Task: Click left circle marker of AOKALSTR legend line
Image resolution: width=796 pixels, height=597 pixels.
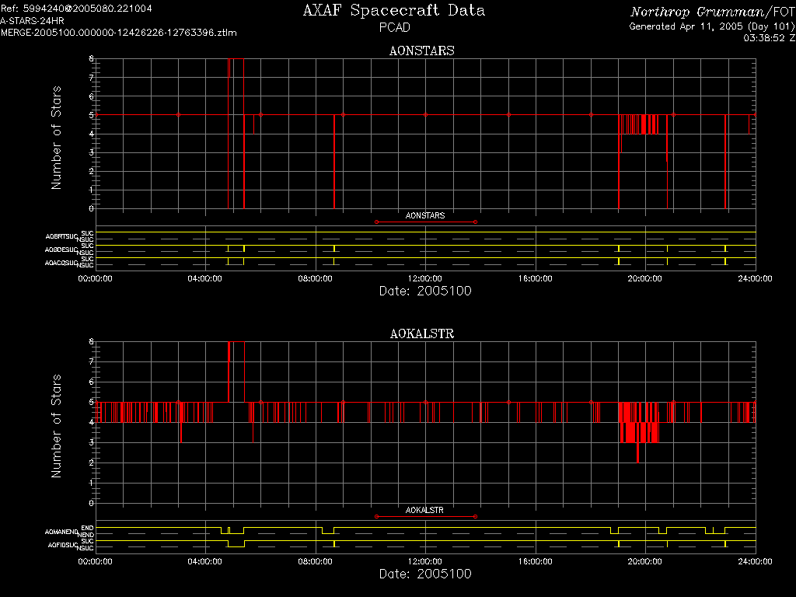Action: (x=376, y=517)
